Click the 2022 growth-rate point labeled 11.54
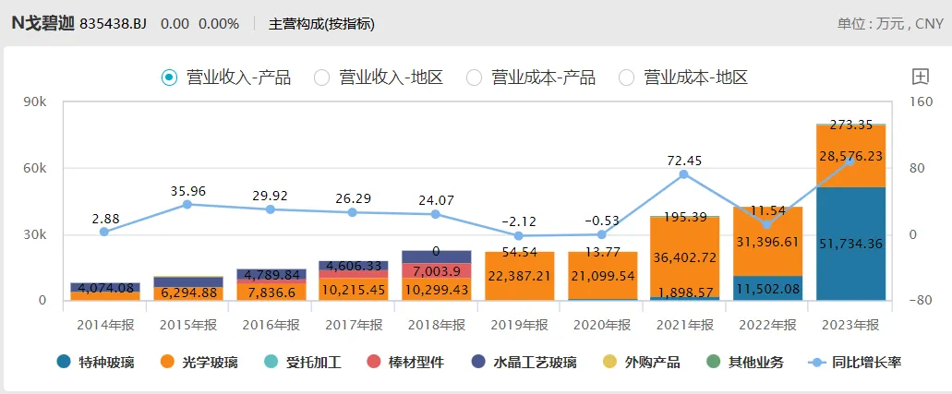952x394 pixels. click(x=766, y=224)
